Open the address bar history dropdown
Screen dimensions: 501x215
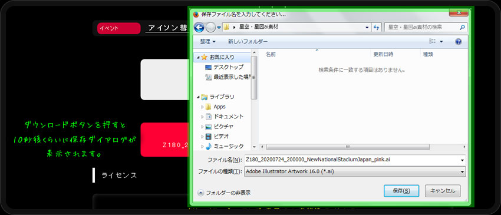pos(367,28)
